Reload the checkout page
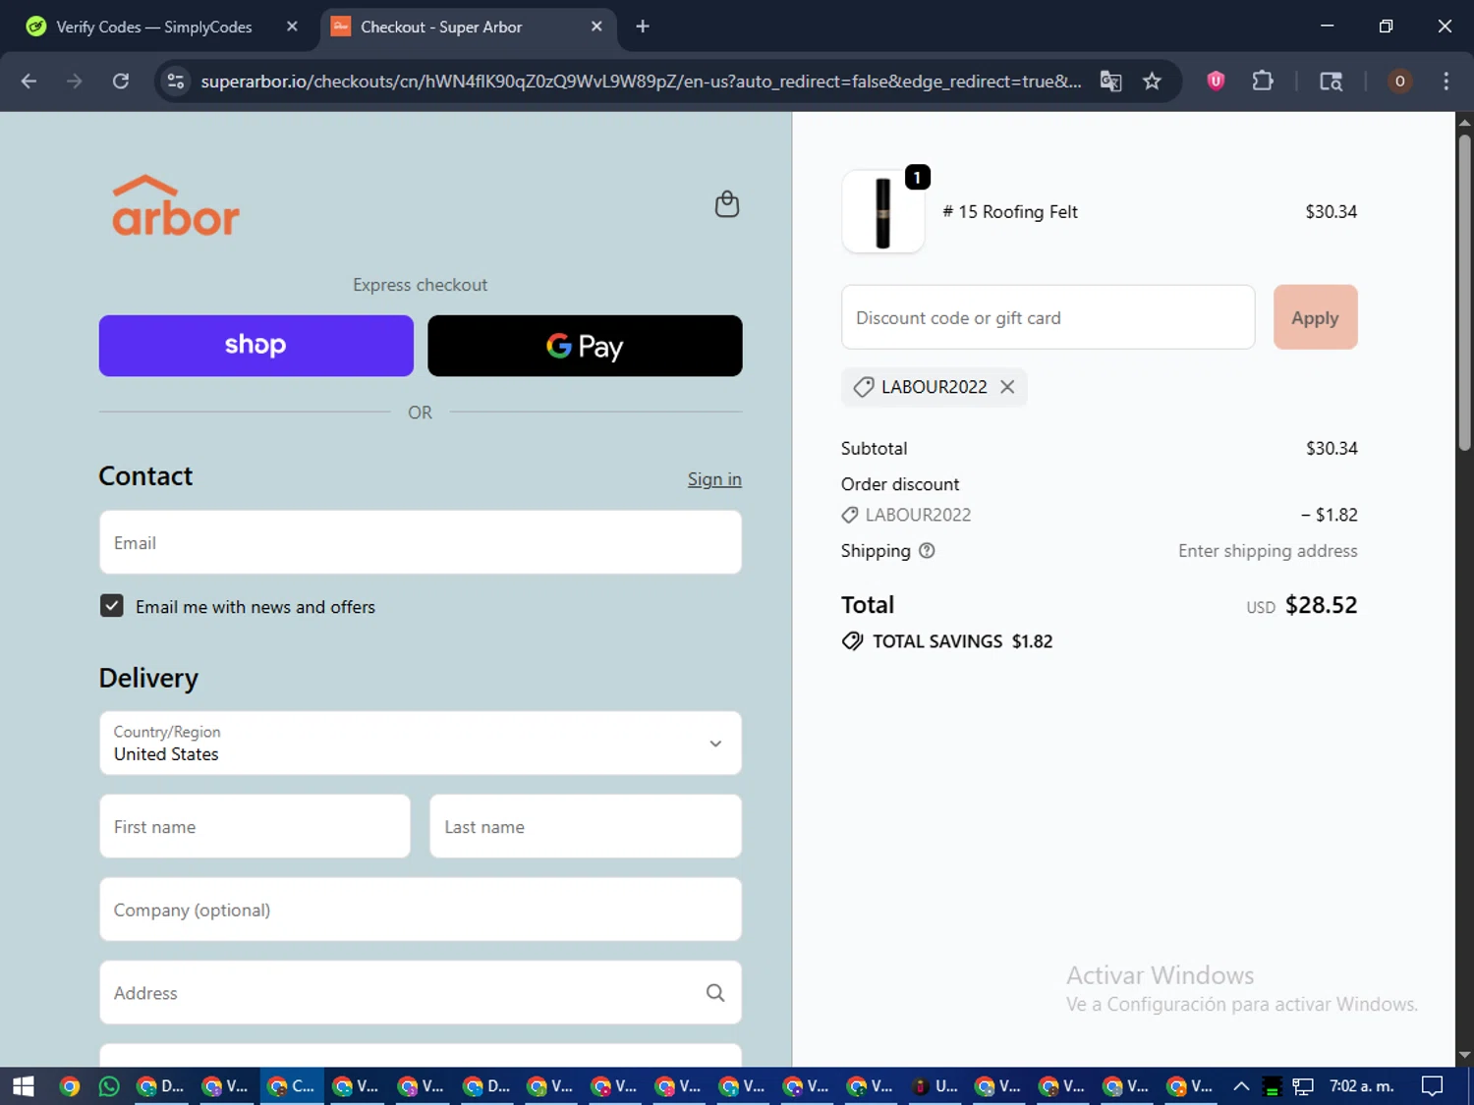 [121, 82]
